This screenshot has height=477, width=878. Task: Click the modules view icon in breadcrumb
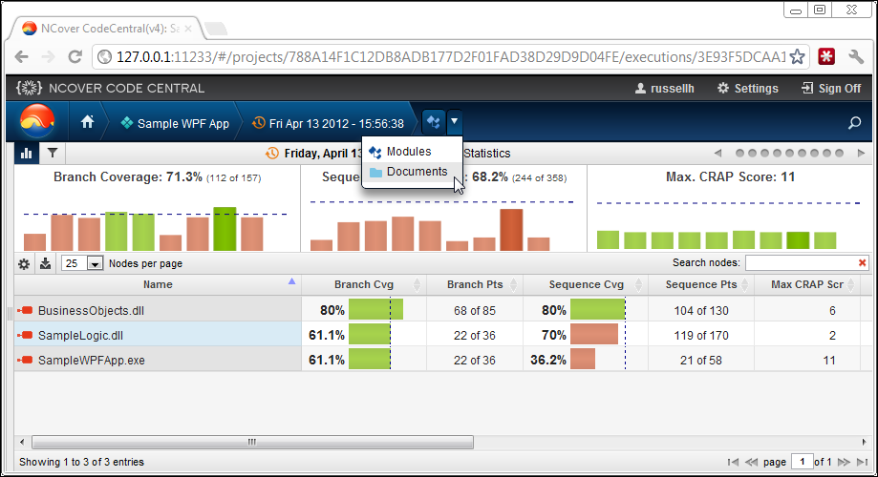coord(434,121)
